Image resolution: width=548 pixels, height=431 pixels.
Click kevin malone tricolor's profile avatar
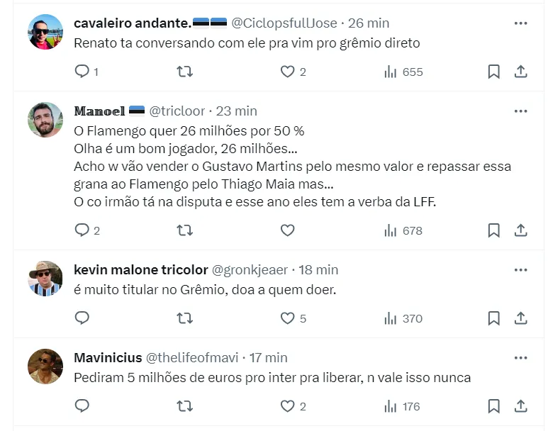(45, 279)
